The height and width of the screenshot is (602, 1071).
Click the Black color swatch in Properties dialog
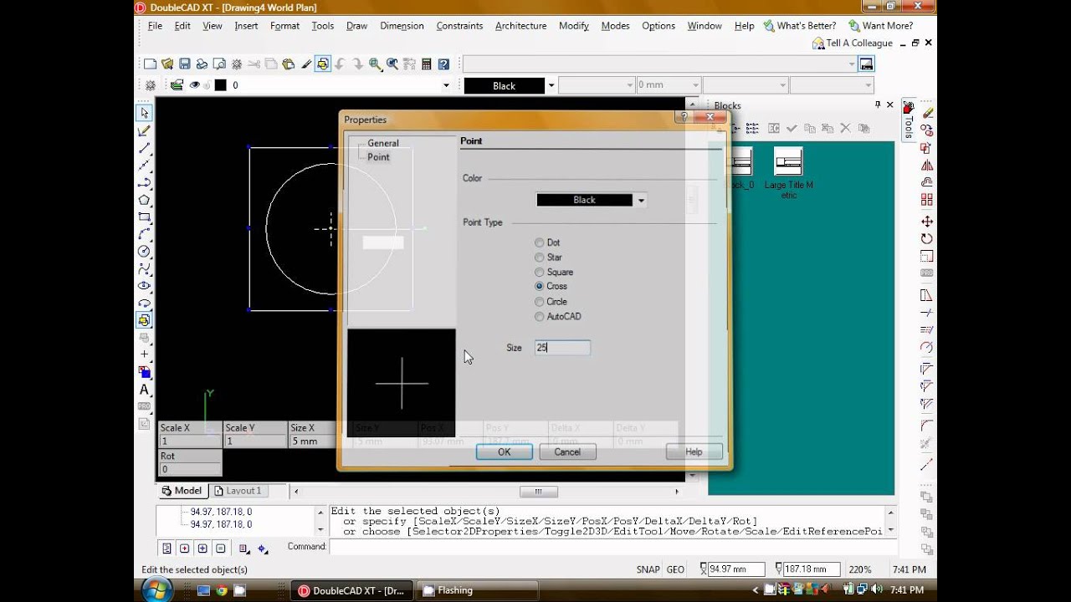click(x=585, y=201)
